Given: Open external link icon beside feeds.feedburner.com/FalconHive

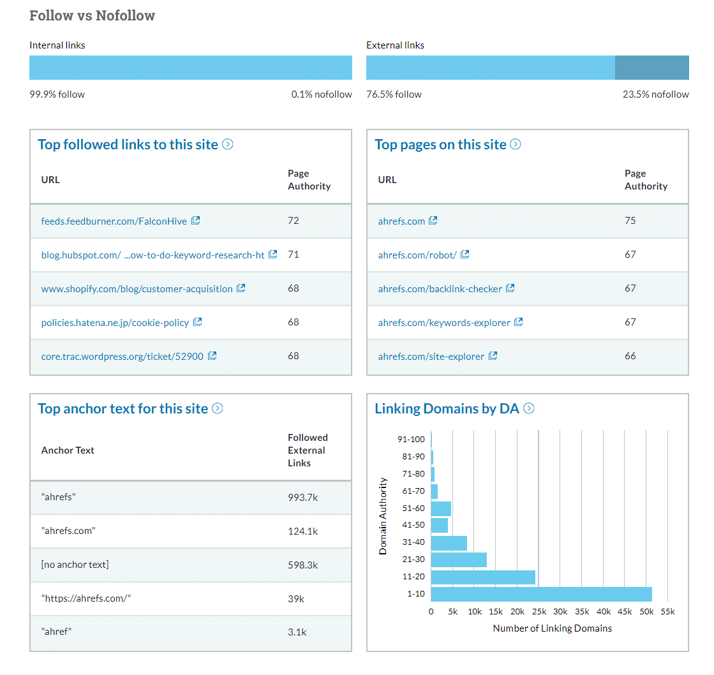Looking at the screenshot, I should coord(195,221).
